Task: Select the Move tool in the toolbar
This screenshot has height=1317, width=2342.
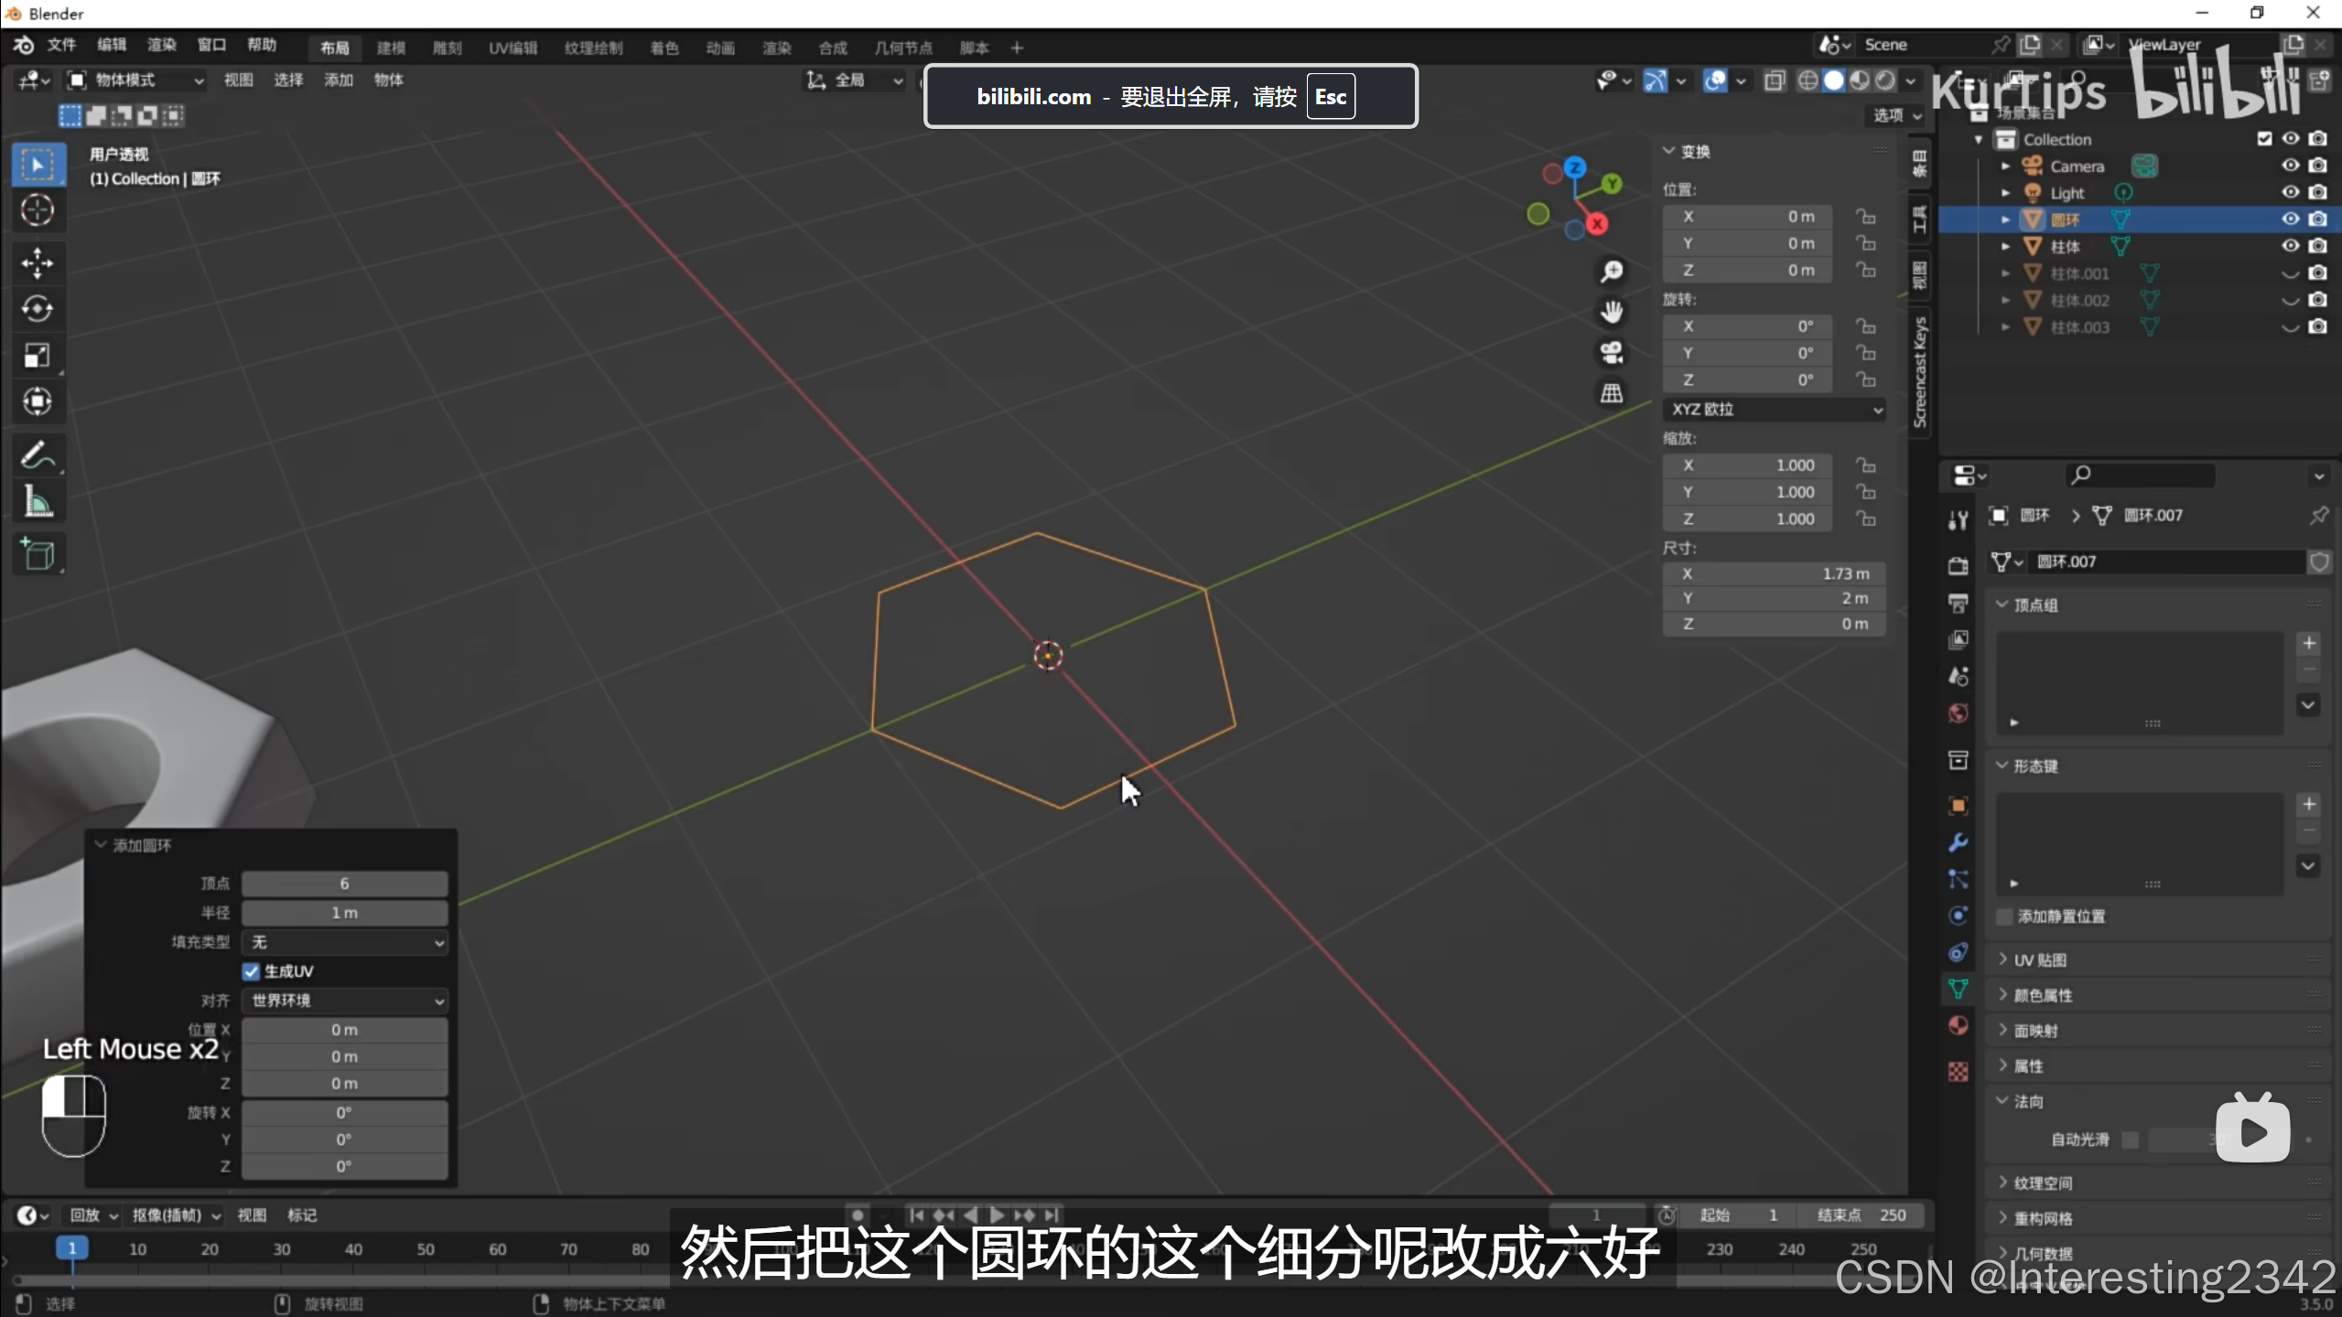Action: [x=38, y=263]
